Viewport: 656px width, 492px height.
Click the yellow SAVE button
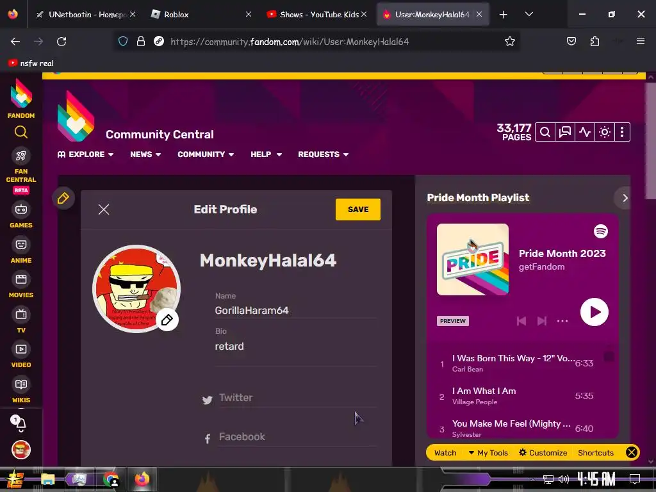coord(357,209)
